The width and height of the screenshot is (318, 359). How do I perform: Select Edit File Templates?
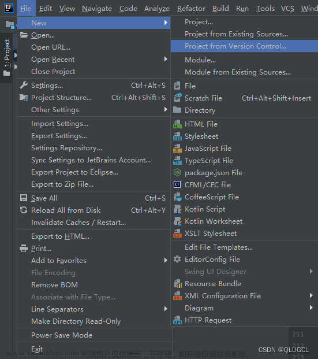coord(244,247)
